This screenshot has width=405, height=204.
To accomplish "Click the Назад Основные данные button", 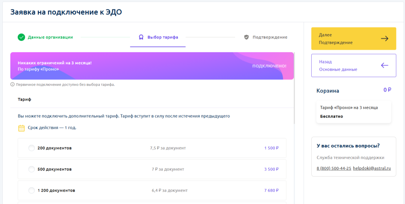I will pos(354,65).
